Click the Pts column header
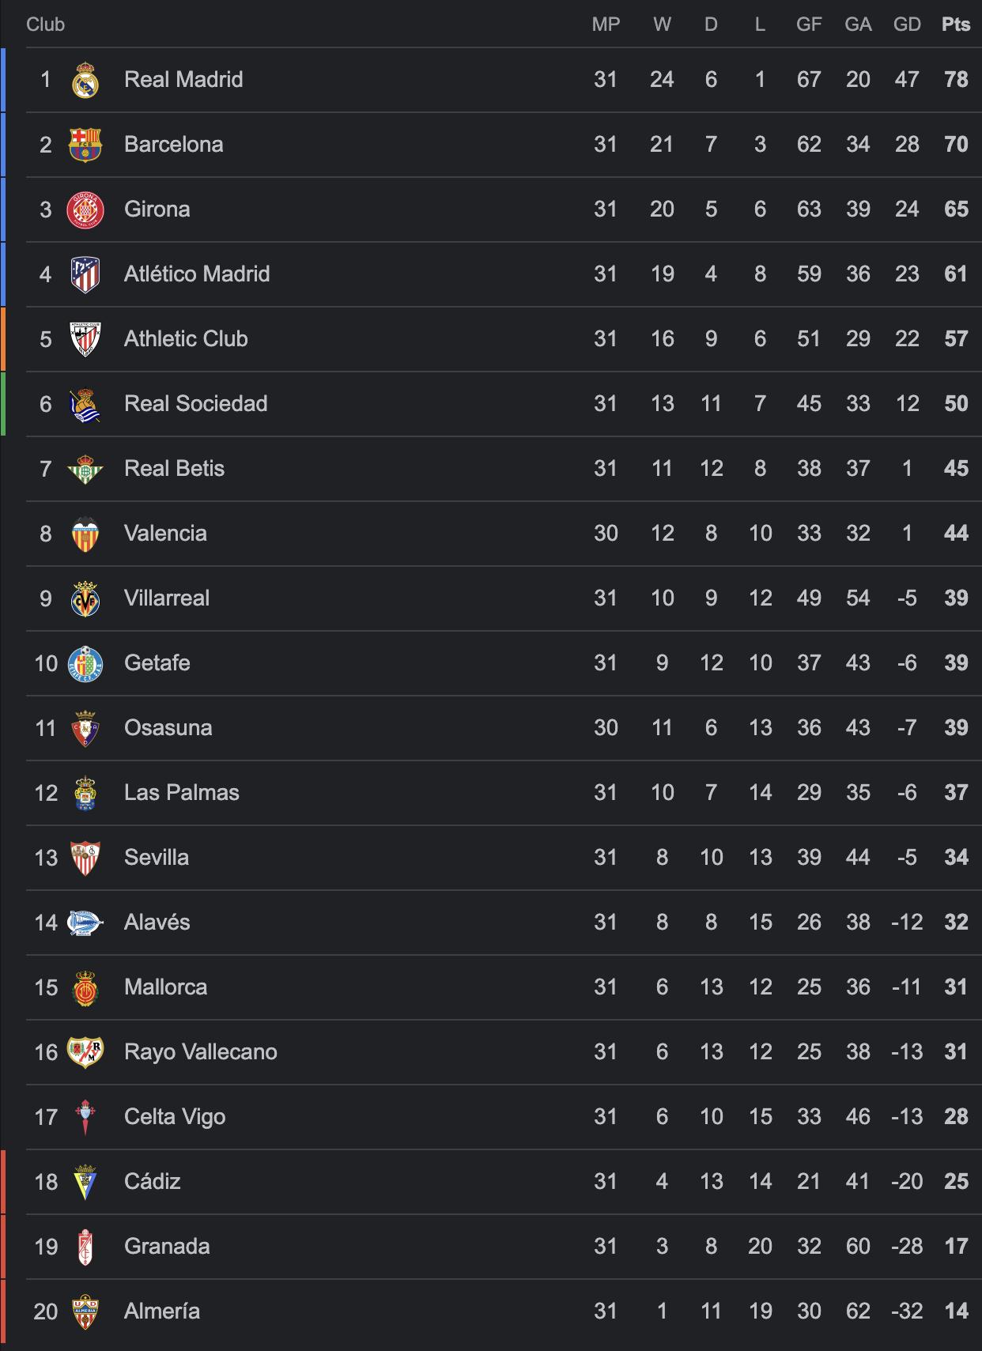This screenshot has width=982, height=1351. point(956,25)
